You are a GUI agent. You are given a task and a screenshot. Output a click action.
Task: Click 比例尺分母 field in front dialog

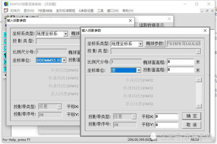[126, 62]
